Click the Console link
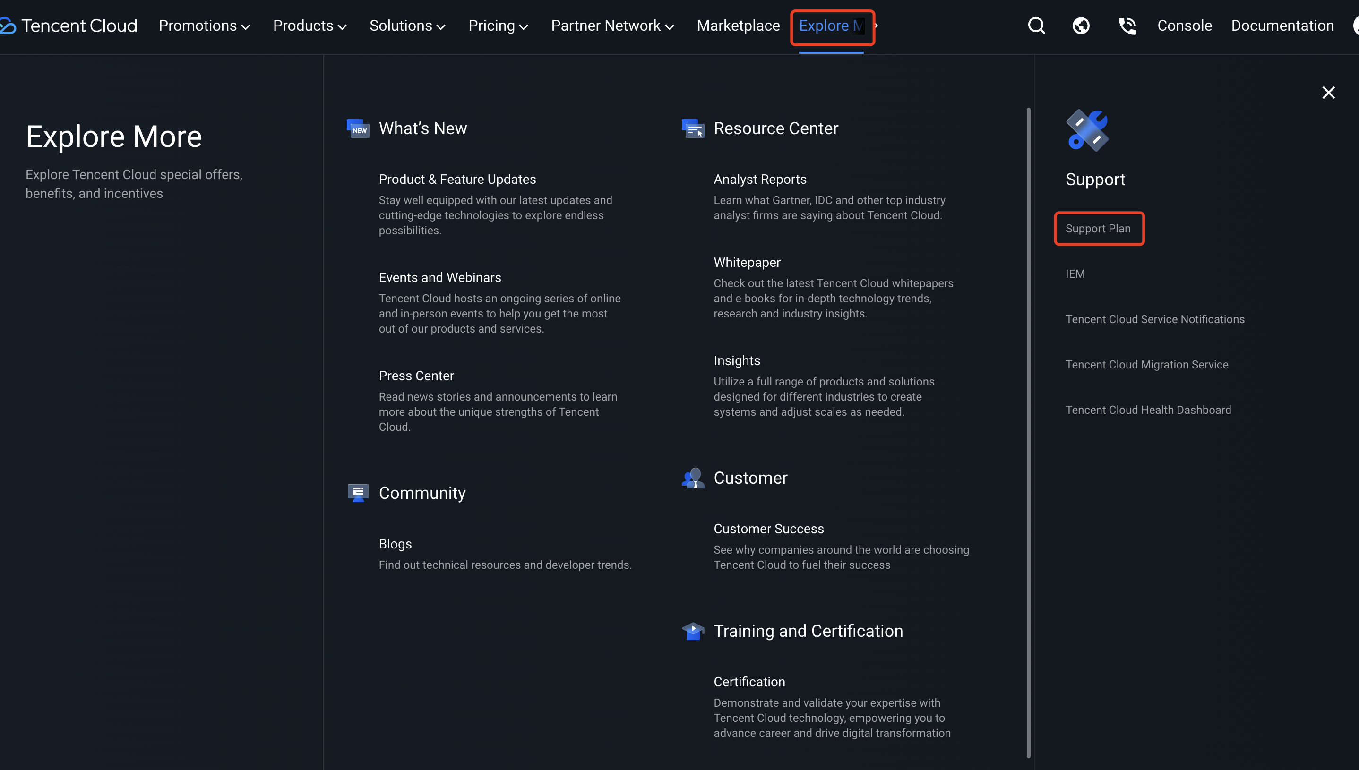The height and width of the screenshot is (770, 1359). [1185, 26]
